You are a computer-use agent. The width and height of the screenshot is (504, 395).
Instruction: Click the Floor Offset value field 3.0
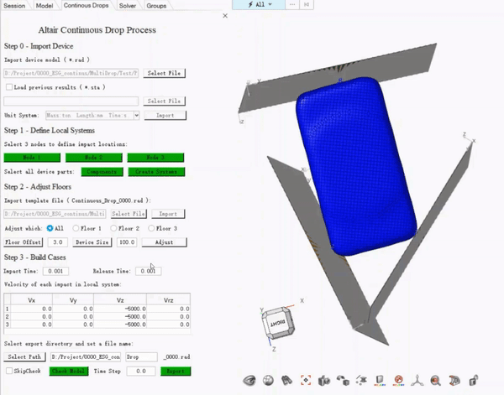[57, 242]
